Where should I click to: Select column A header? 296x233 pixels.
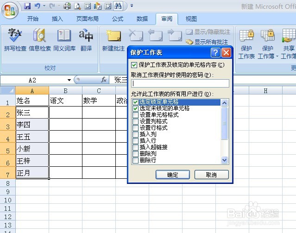click(x=32, y=91)
